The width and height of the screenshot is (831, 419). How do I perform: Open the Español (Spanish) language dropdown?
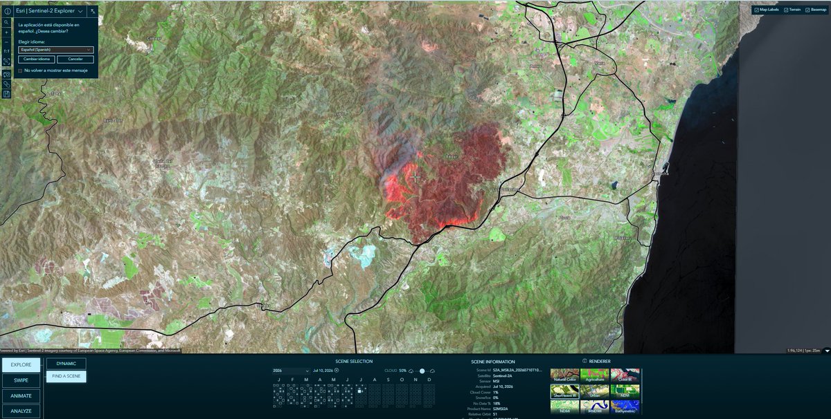click(x=56, y=50)
